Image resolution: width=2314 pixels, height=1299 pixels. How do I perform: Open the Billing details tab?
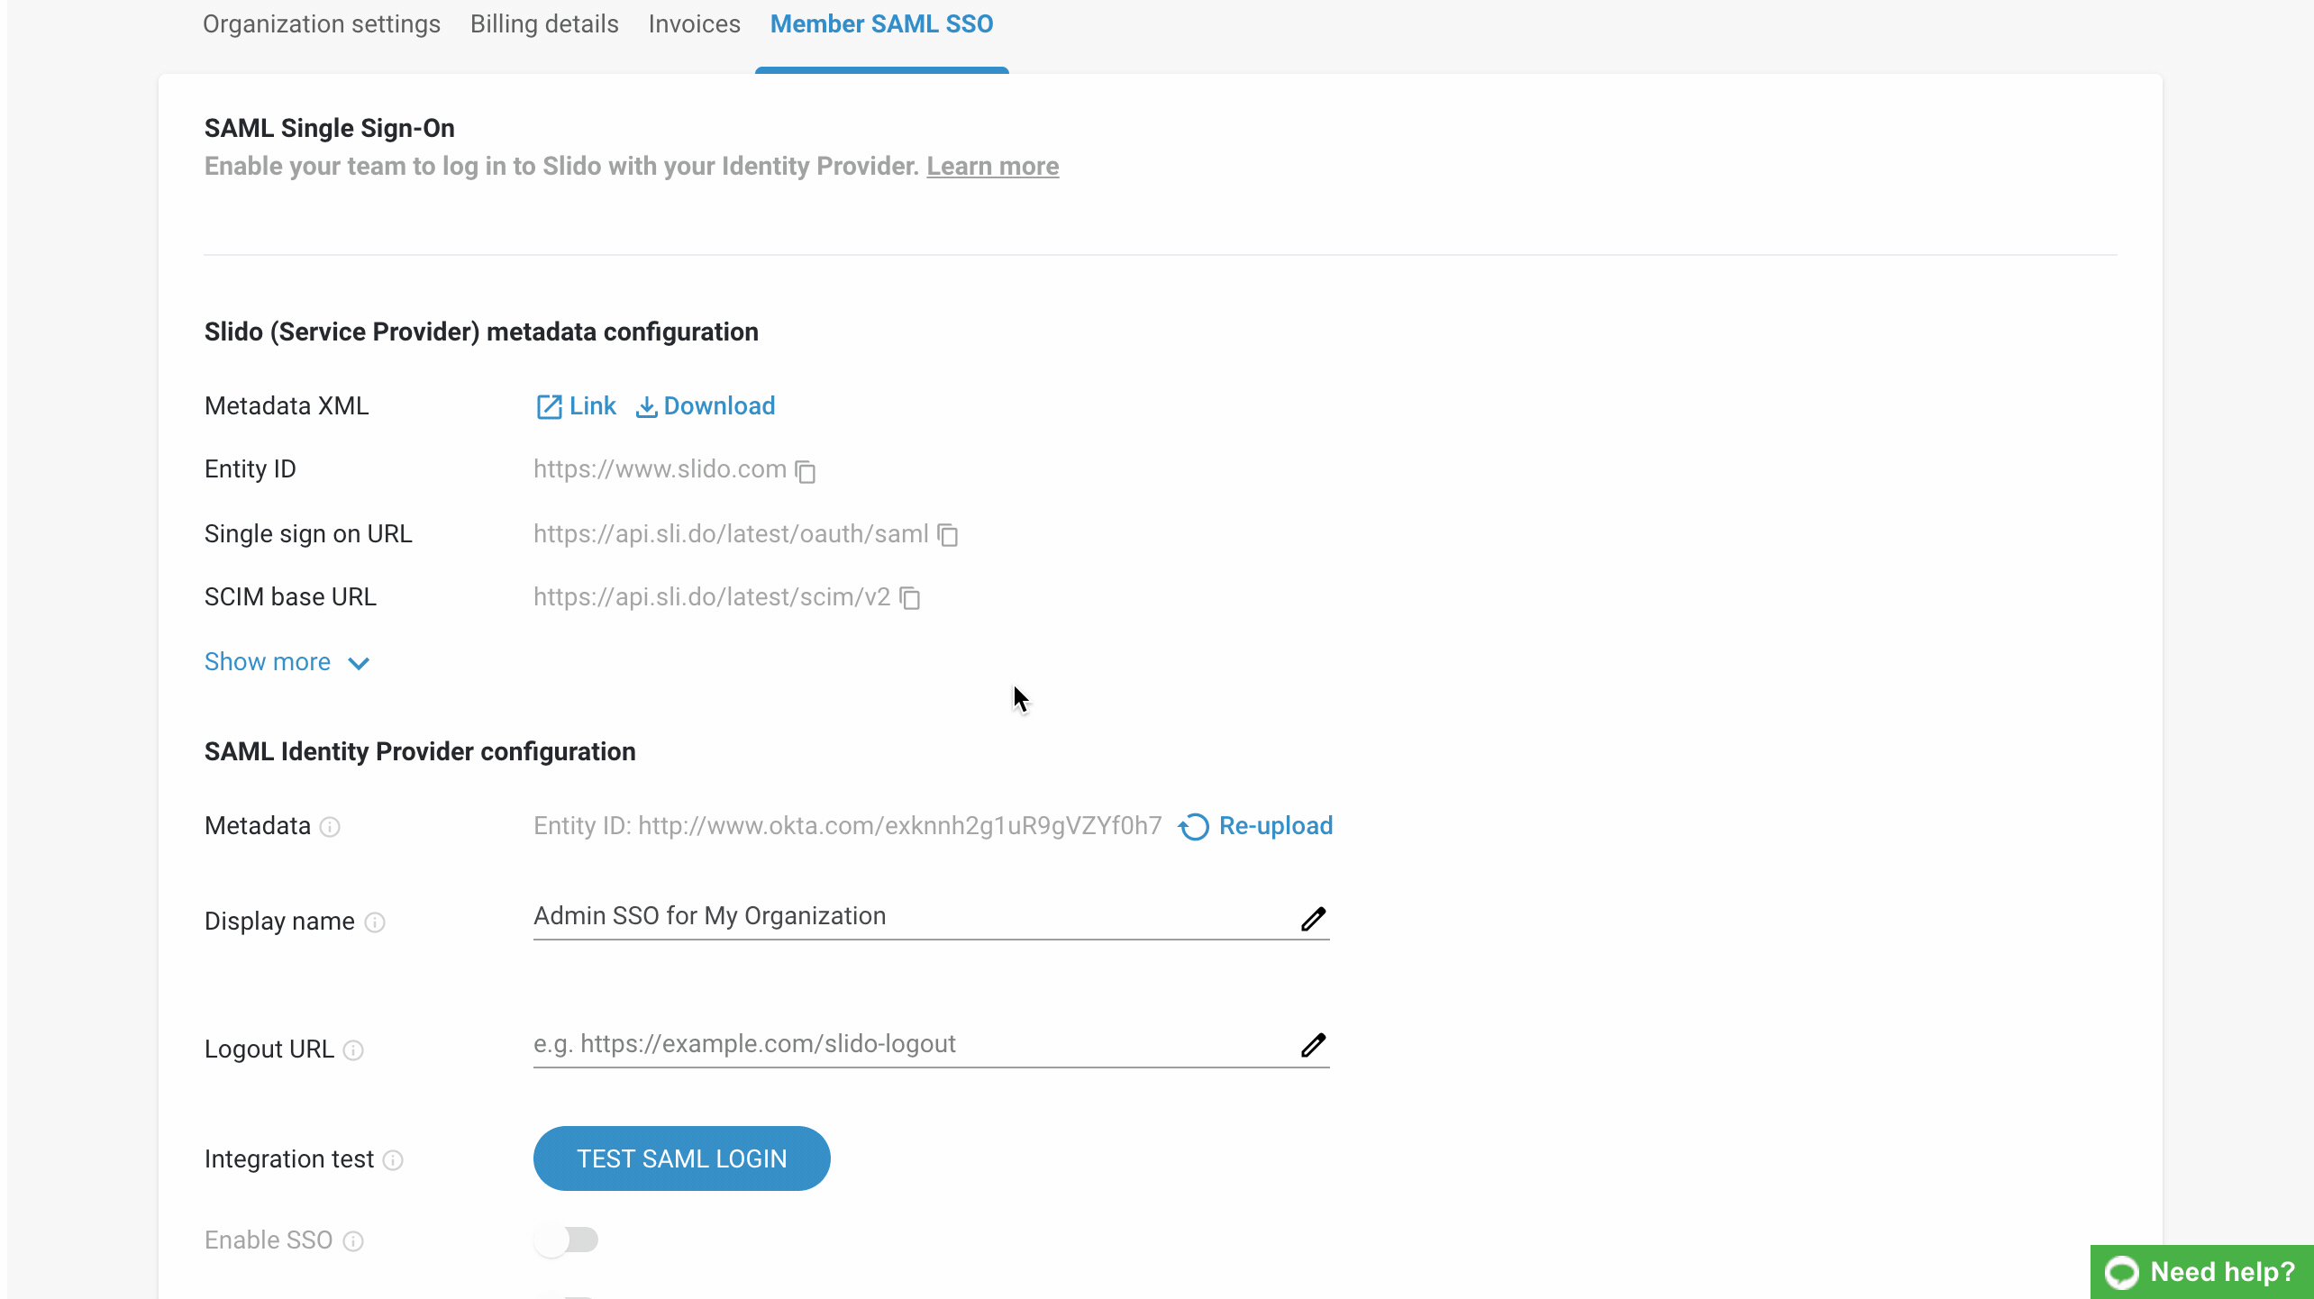click(544, 24)
